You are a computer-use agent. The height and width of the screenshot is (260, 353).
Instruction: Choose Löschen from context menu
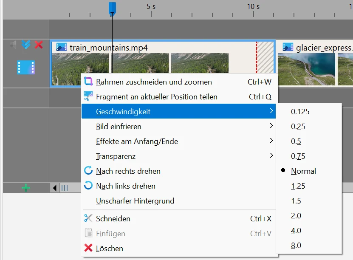point(179,248)
